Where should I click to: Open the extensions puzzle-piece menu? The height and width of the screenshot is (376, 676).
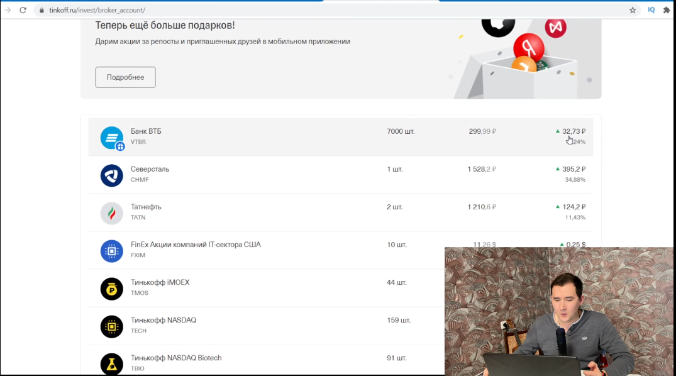667,10
